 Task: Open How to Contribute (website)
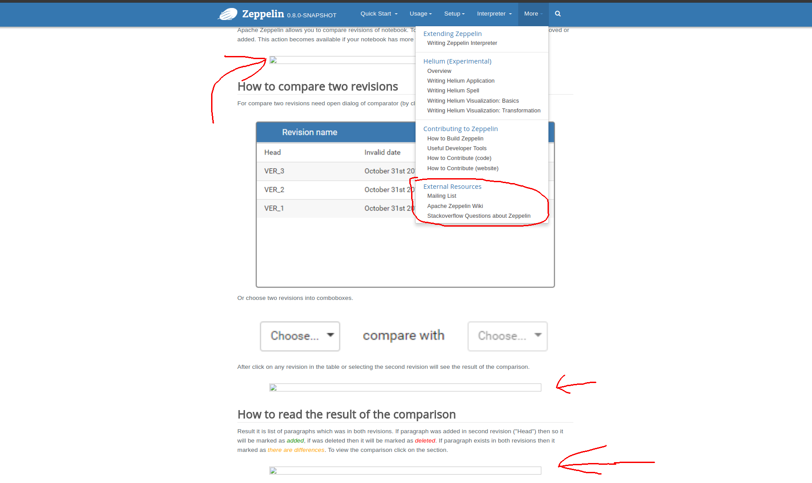463,168
